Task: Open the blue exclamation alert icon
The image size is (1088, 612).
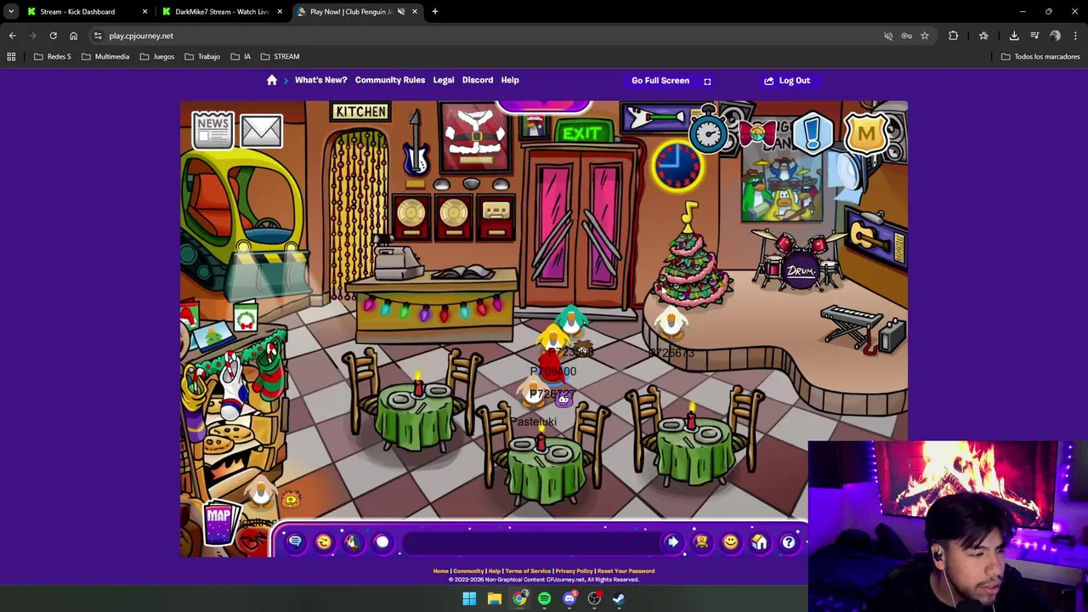Action: click(x=813, y=133)
